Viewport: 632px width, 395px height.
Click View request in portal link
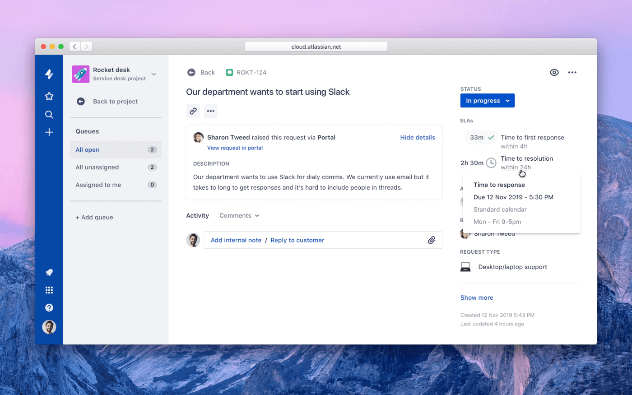coord(235,148)
